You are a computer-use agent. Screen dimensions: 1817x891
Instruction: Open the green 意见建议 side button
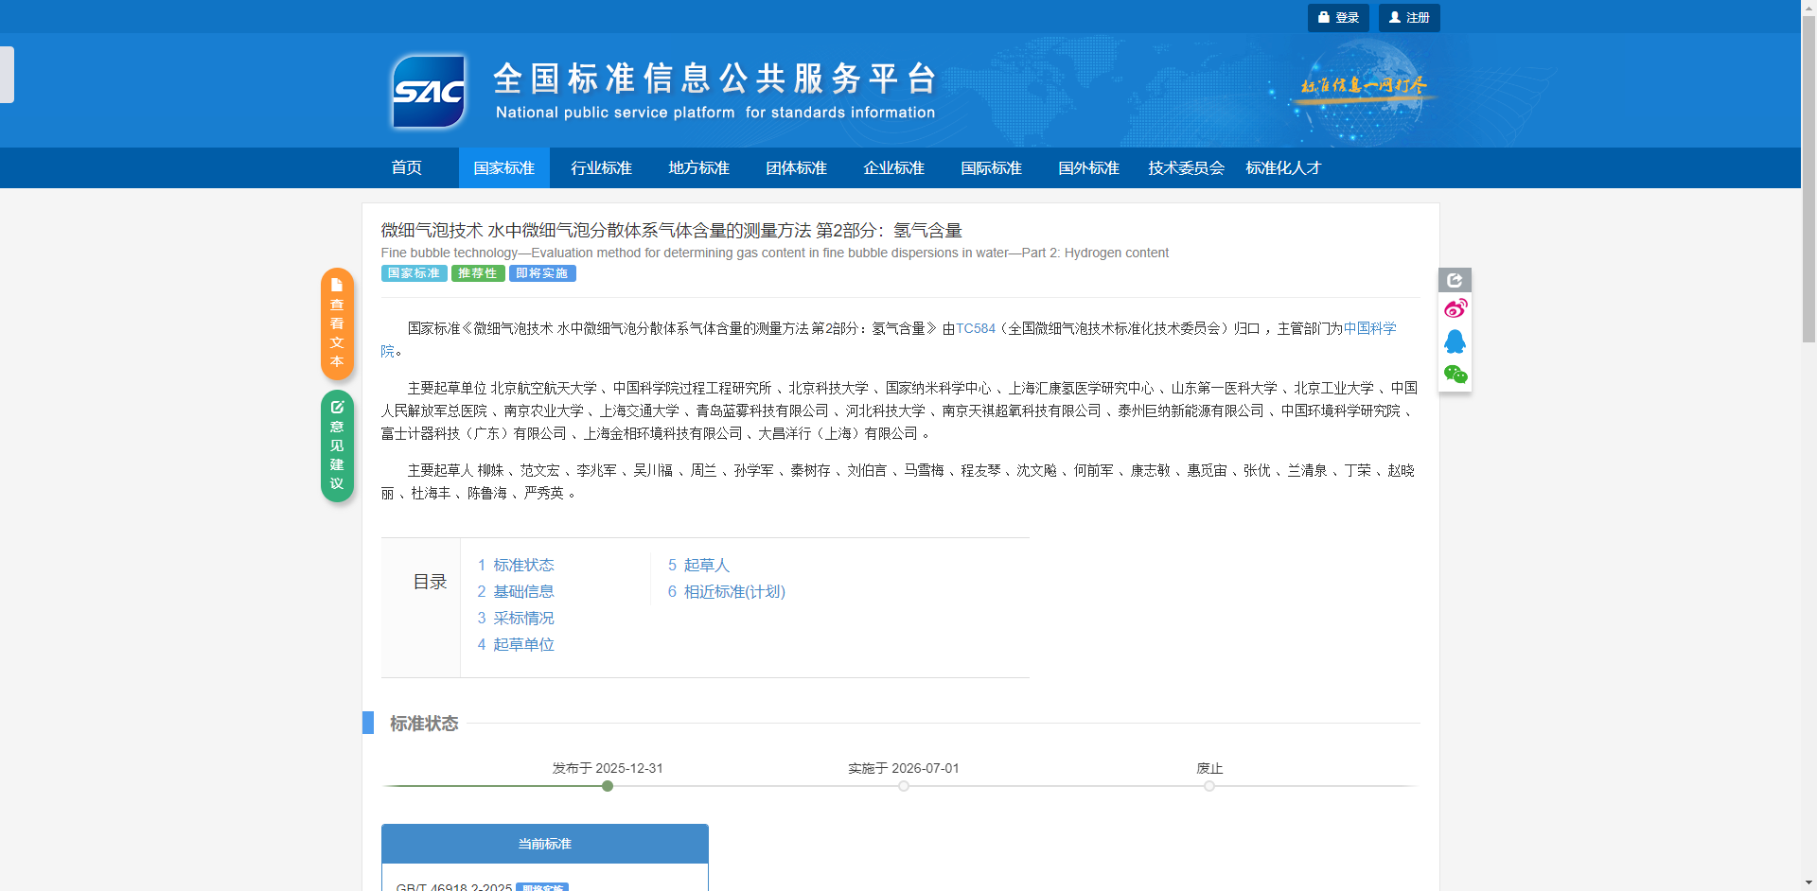pyautogui.click(x=337, y=445)
